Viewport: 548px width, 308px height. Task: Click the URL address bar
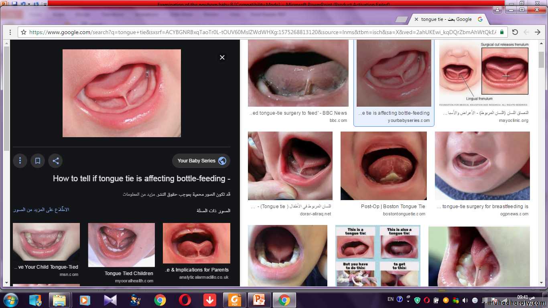pyautogui.click(x=261, y=32)
